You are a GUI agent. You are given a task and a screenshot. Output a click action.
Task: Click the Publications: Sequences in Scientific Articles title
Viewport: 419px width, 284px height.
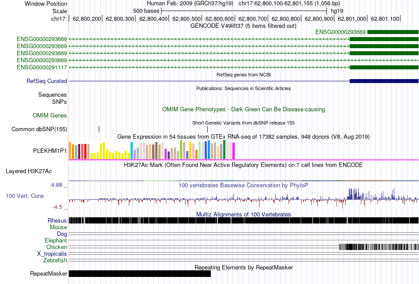tap(243, 88)
